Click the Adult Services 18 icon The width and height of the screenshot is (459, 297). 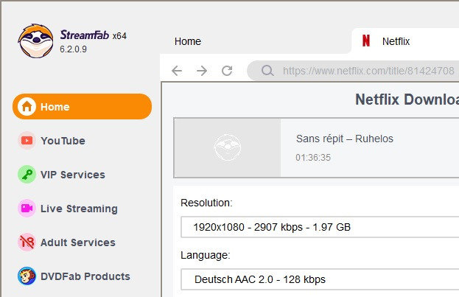[x=27, y=242]
